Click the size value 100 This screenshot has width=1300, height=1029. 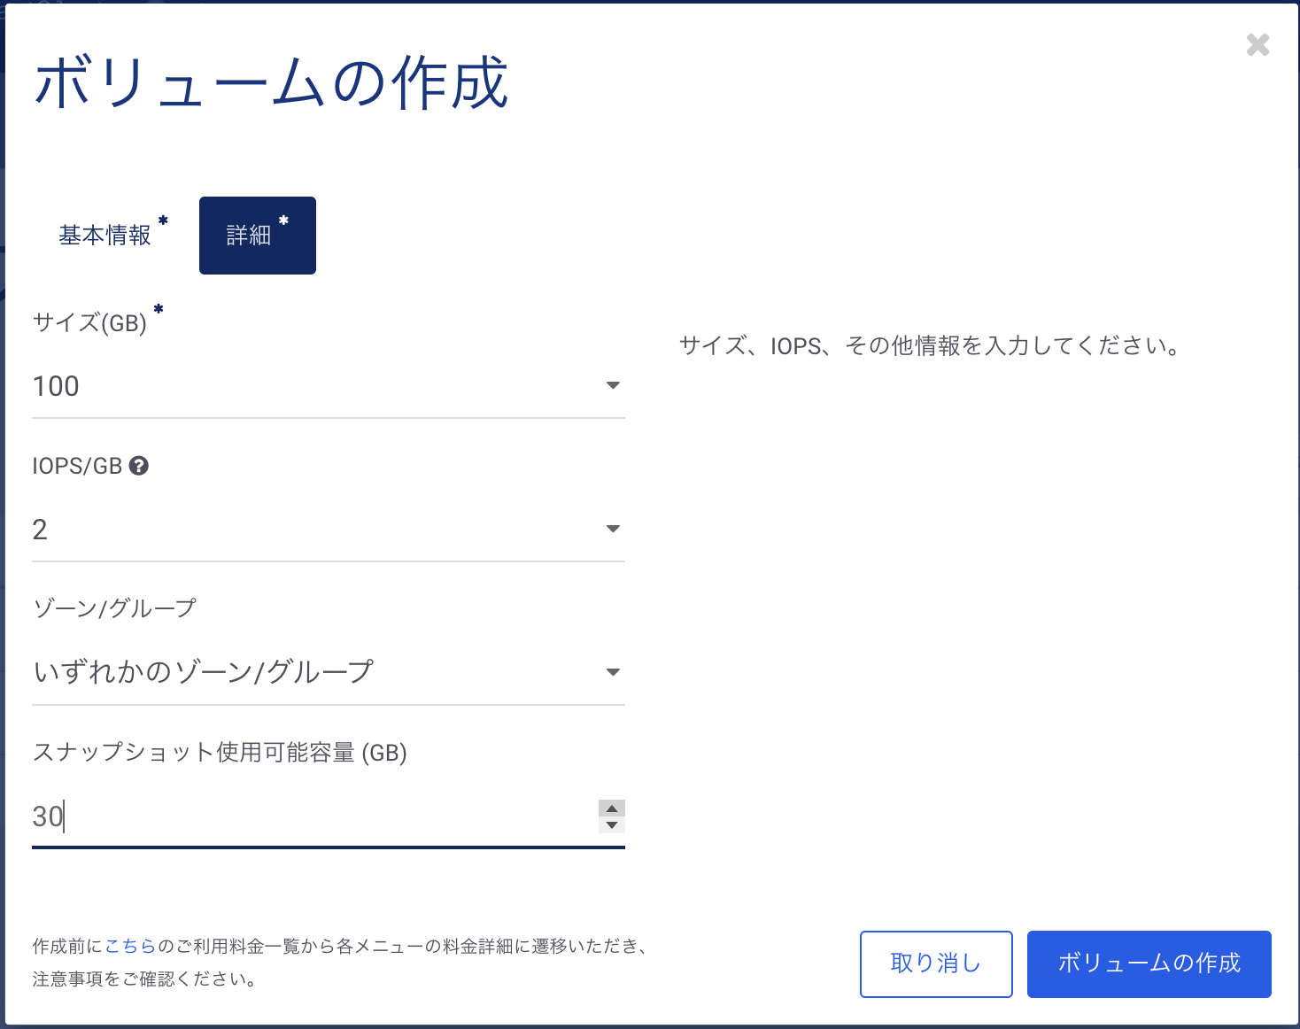56,386
